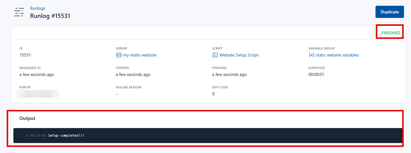The image size is (411, 153).
Task: Click the Output section heading
Action: (x=27, y=118)
